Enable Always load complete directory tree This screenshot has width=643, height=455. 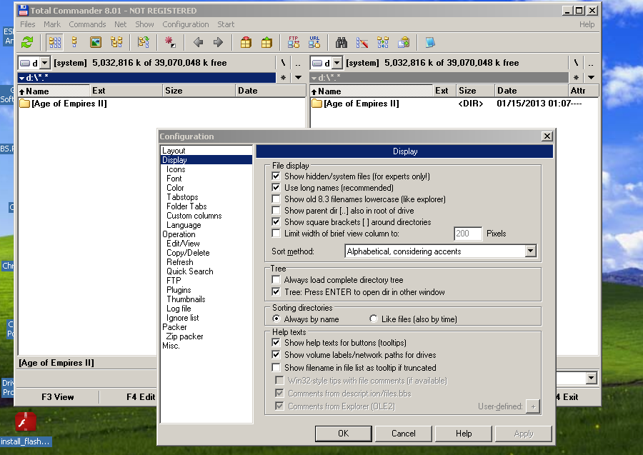(x=276, y=280)
